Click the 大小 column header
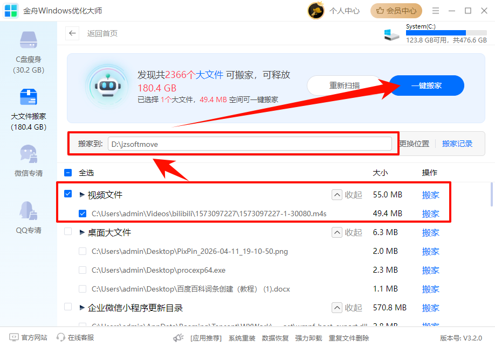Screen dimensions: 495x348 380,173
